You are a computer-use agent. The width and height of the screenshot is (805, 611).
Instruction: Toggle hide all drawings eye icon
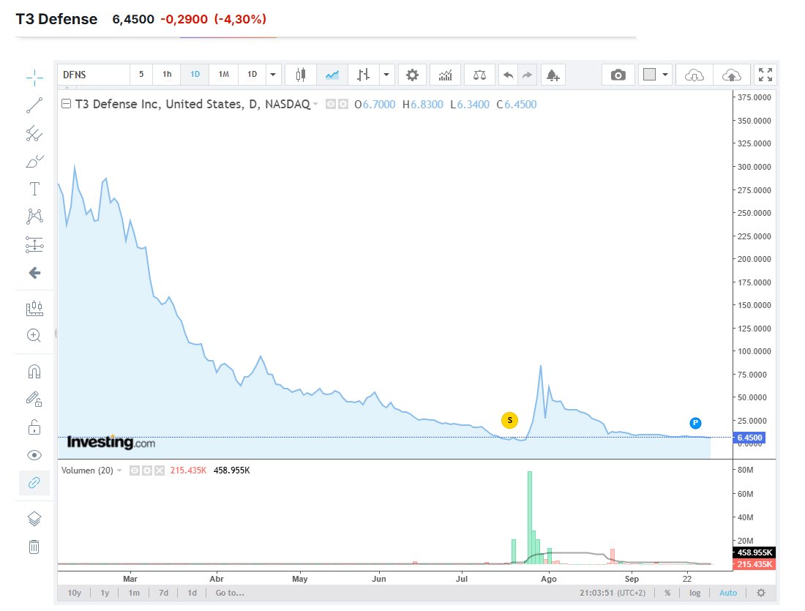pyautogui.click(x=34, y=455)
